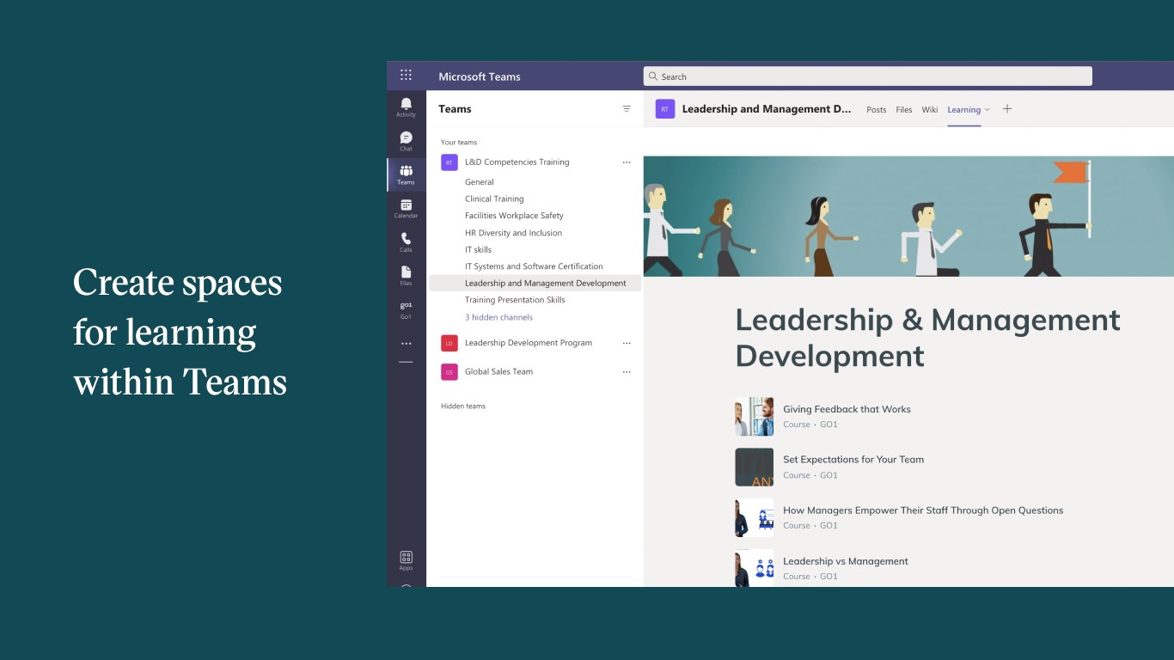The image size is (1174, 660).
Task: Select IT Systems and Software Certification channel
Action: 535,266
